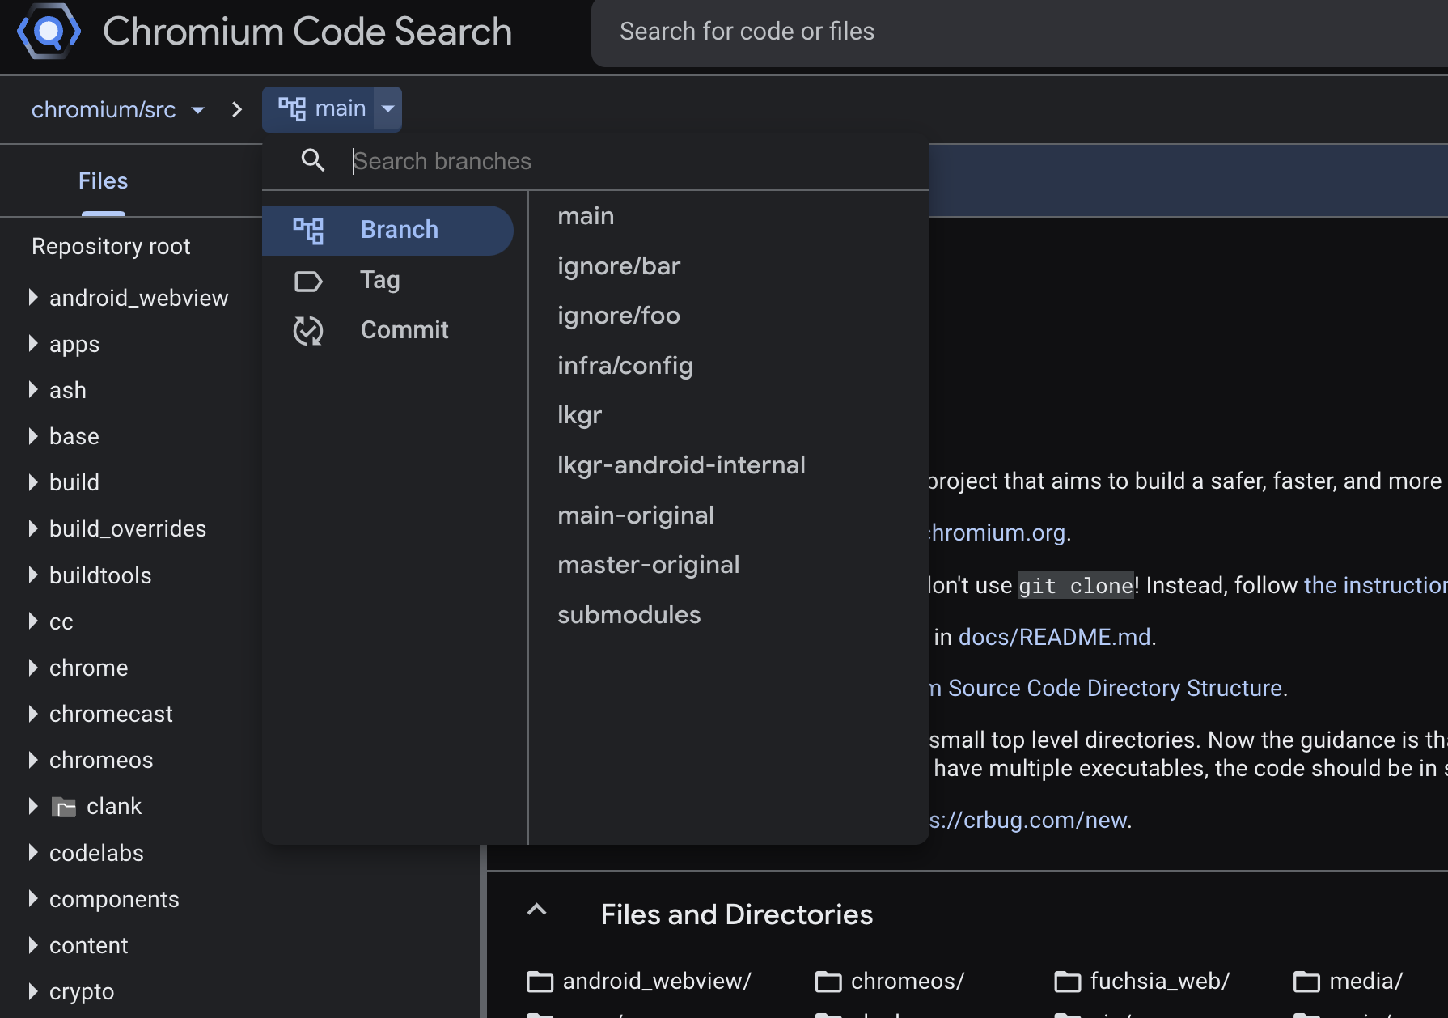Expand the clank folder arrow
1448x1018 pixels.
pyautogui.click(x=33, y=806)
